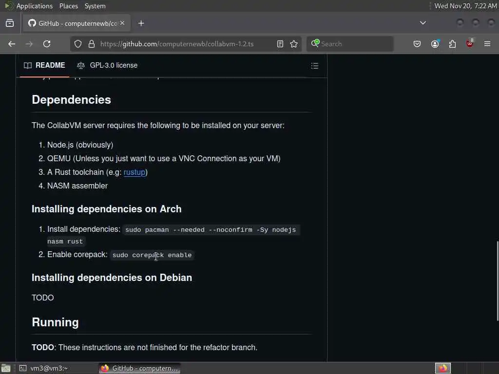Toggle reader view in address bar

[x=280, y=44]
